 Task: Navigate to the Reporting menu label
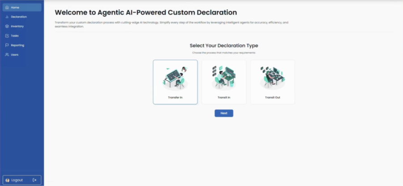17,45
